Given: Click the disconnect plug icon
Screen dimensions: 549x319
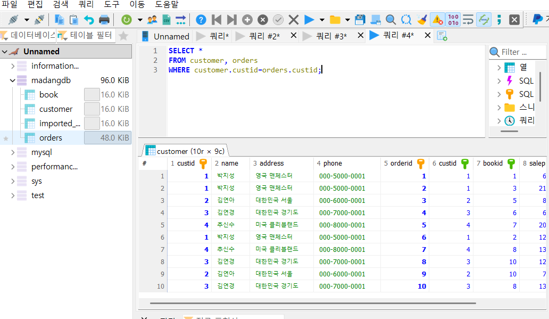Looking at the screenshot, I should 39,20.
